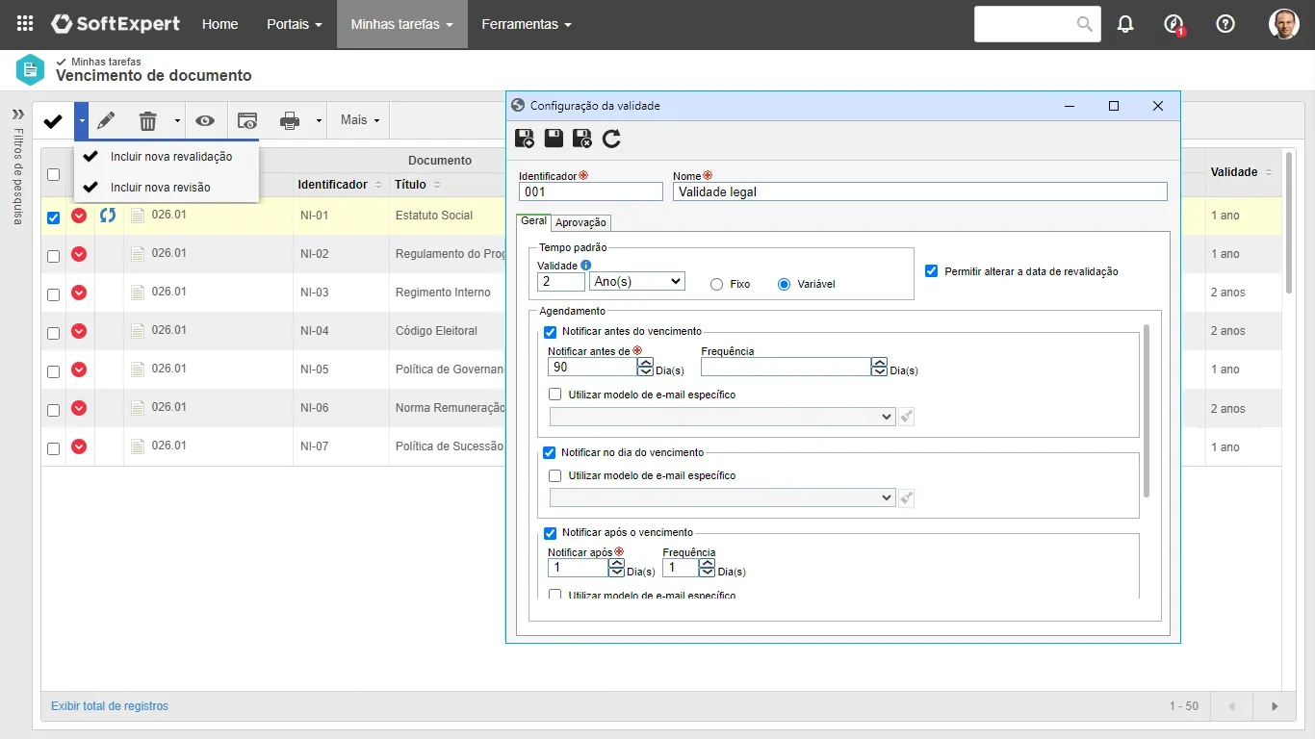1315x739 pixels.
Task: Click the save and close disk icon
Action: click(x=582, y=139)
